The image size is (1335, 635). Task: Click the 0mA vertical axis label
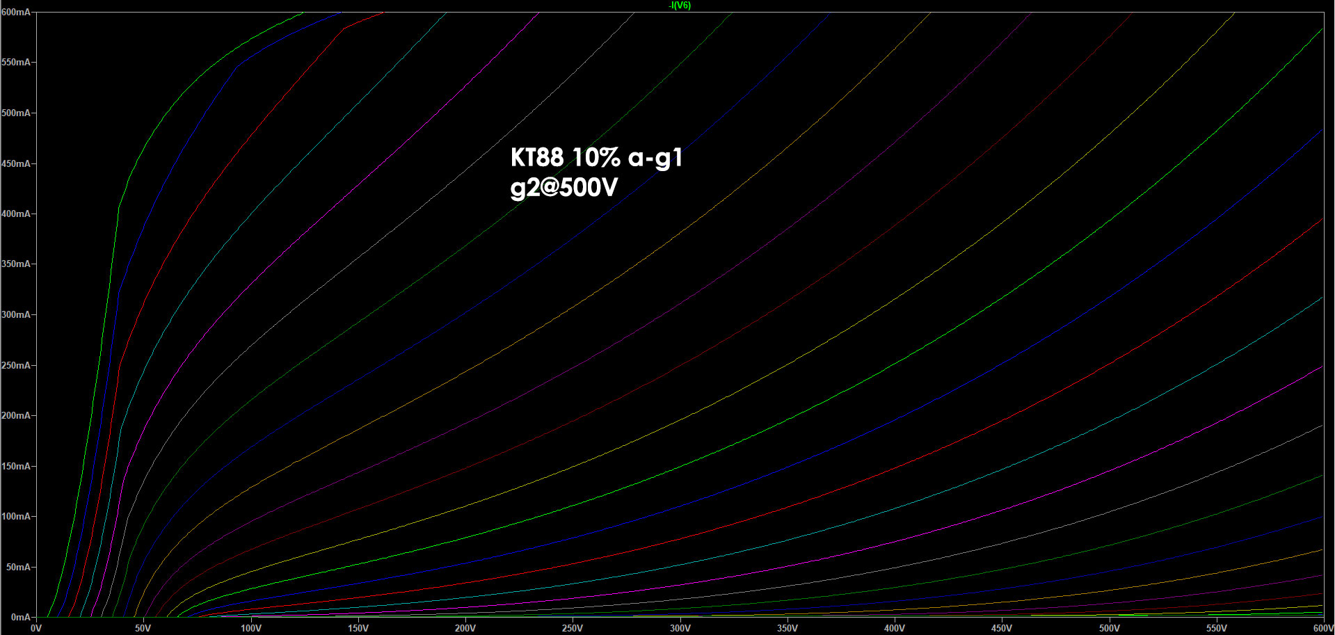(x=20, y=617)
